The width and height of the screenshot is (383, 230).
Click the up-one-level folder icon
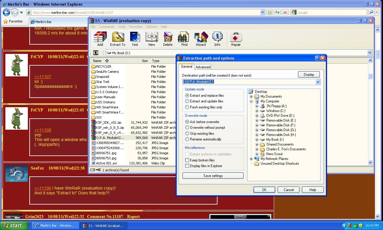pyautogui.click(x=96, y=53)
